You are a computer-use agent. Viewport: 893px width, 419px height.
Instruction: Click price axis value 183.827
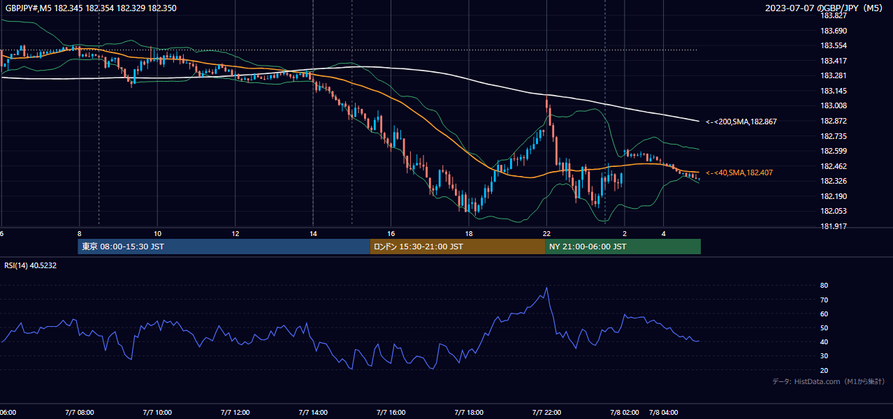pyautogui.click(x=833, y=15)
